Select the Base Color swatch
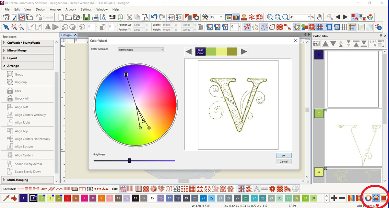 [x=200, y=51]
